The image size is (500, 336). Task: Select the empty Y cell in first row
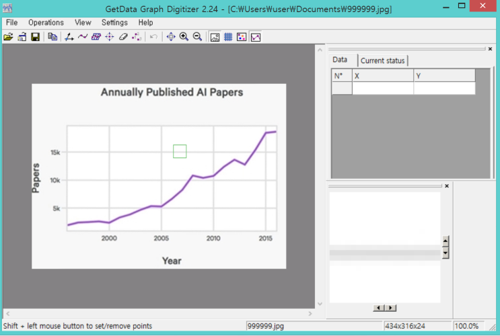[x=444, y=88]
